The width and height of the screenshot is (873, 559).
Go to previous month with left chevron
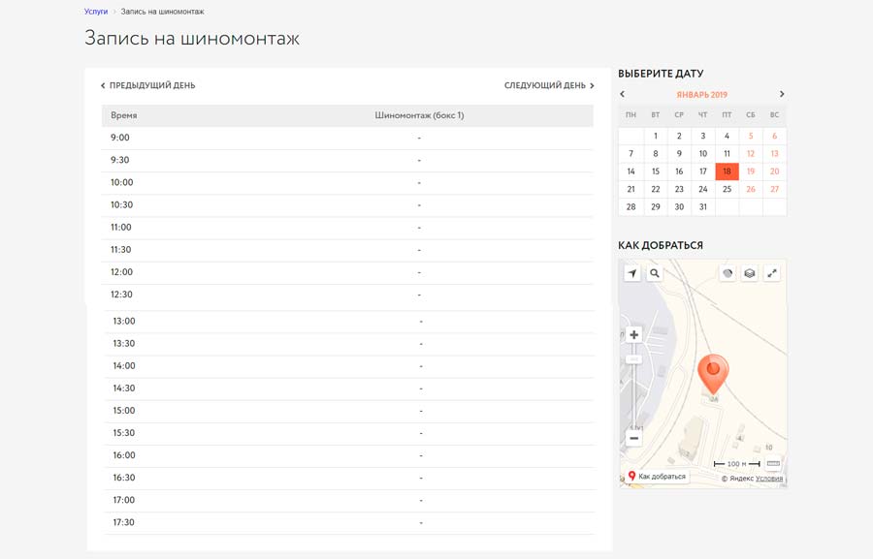click(622, 94)
